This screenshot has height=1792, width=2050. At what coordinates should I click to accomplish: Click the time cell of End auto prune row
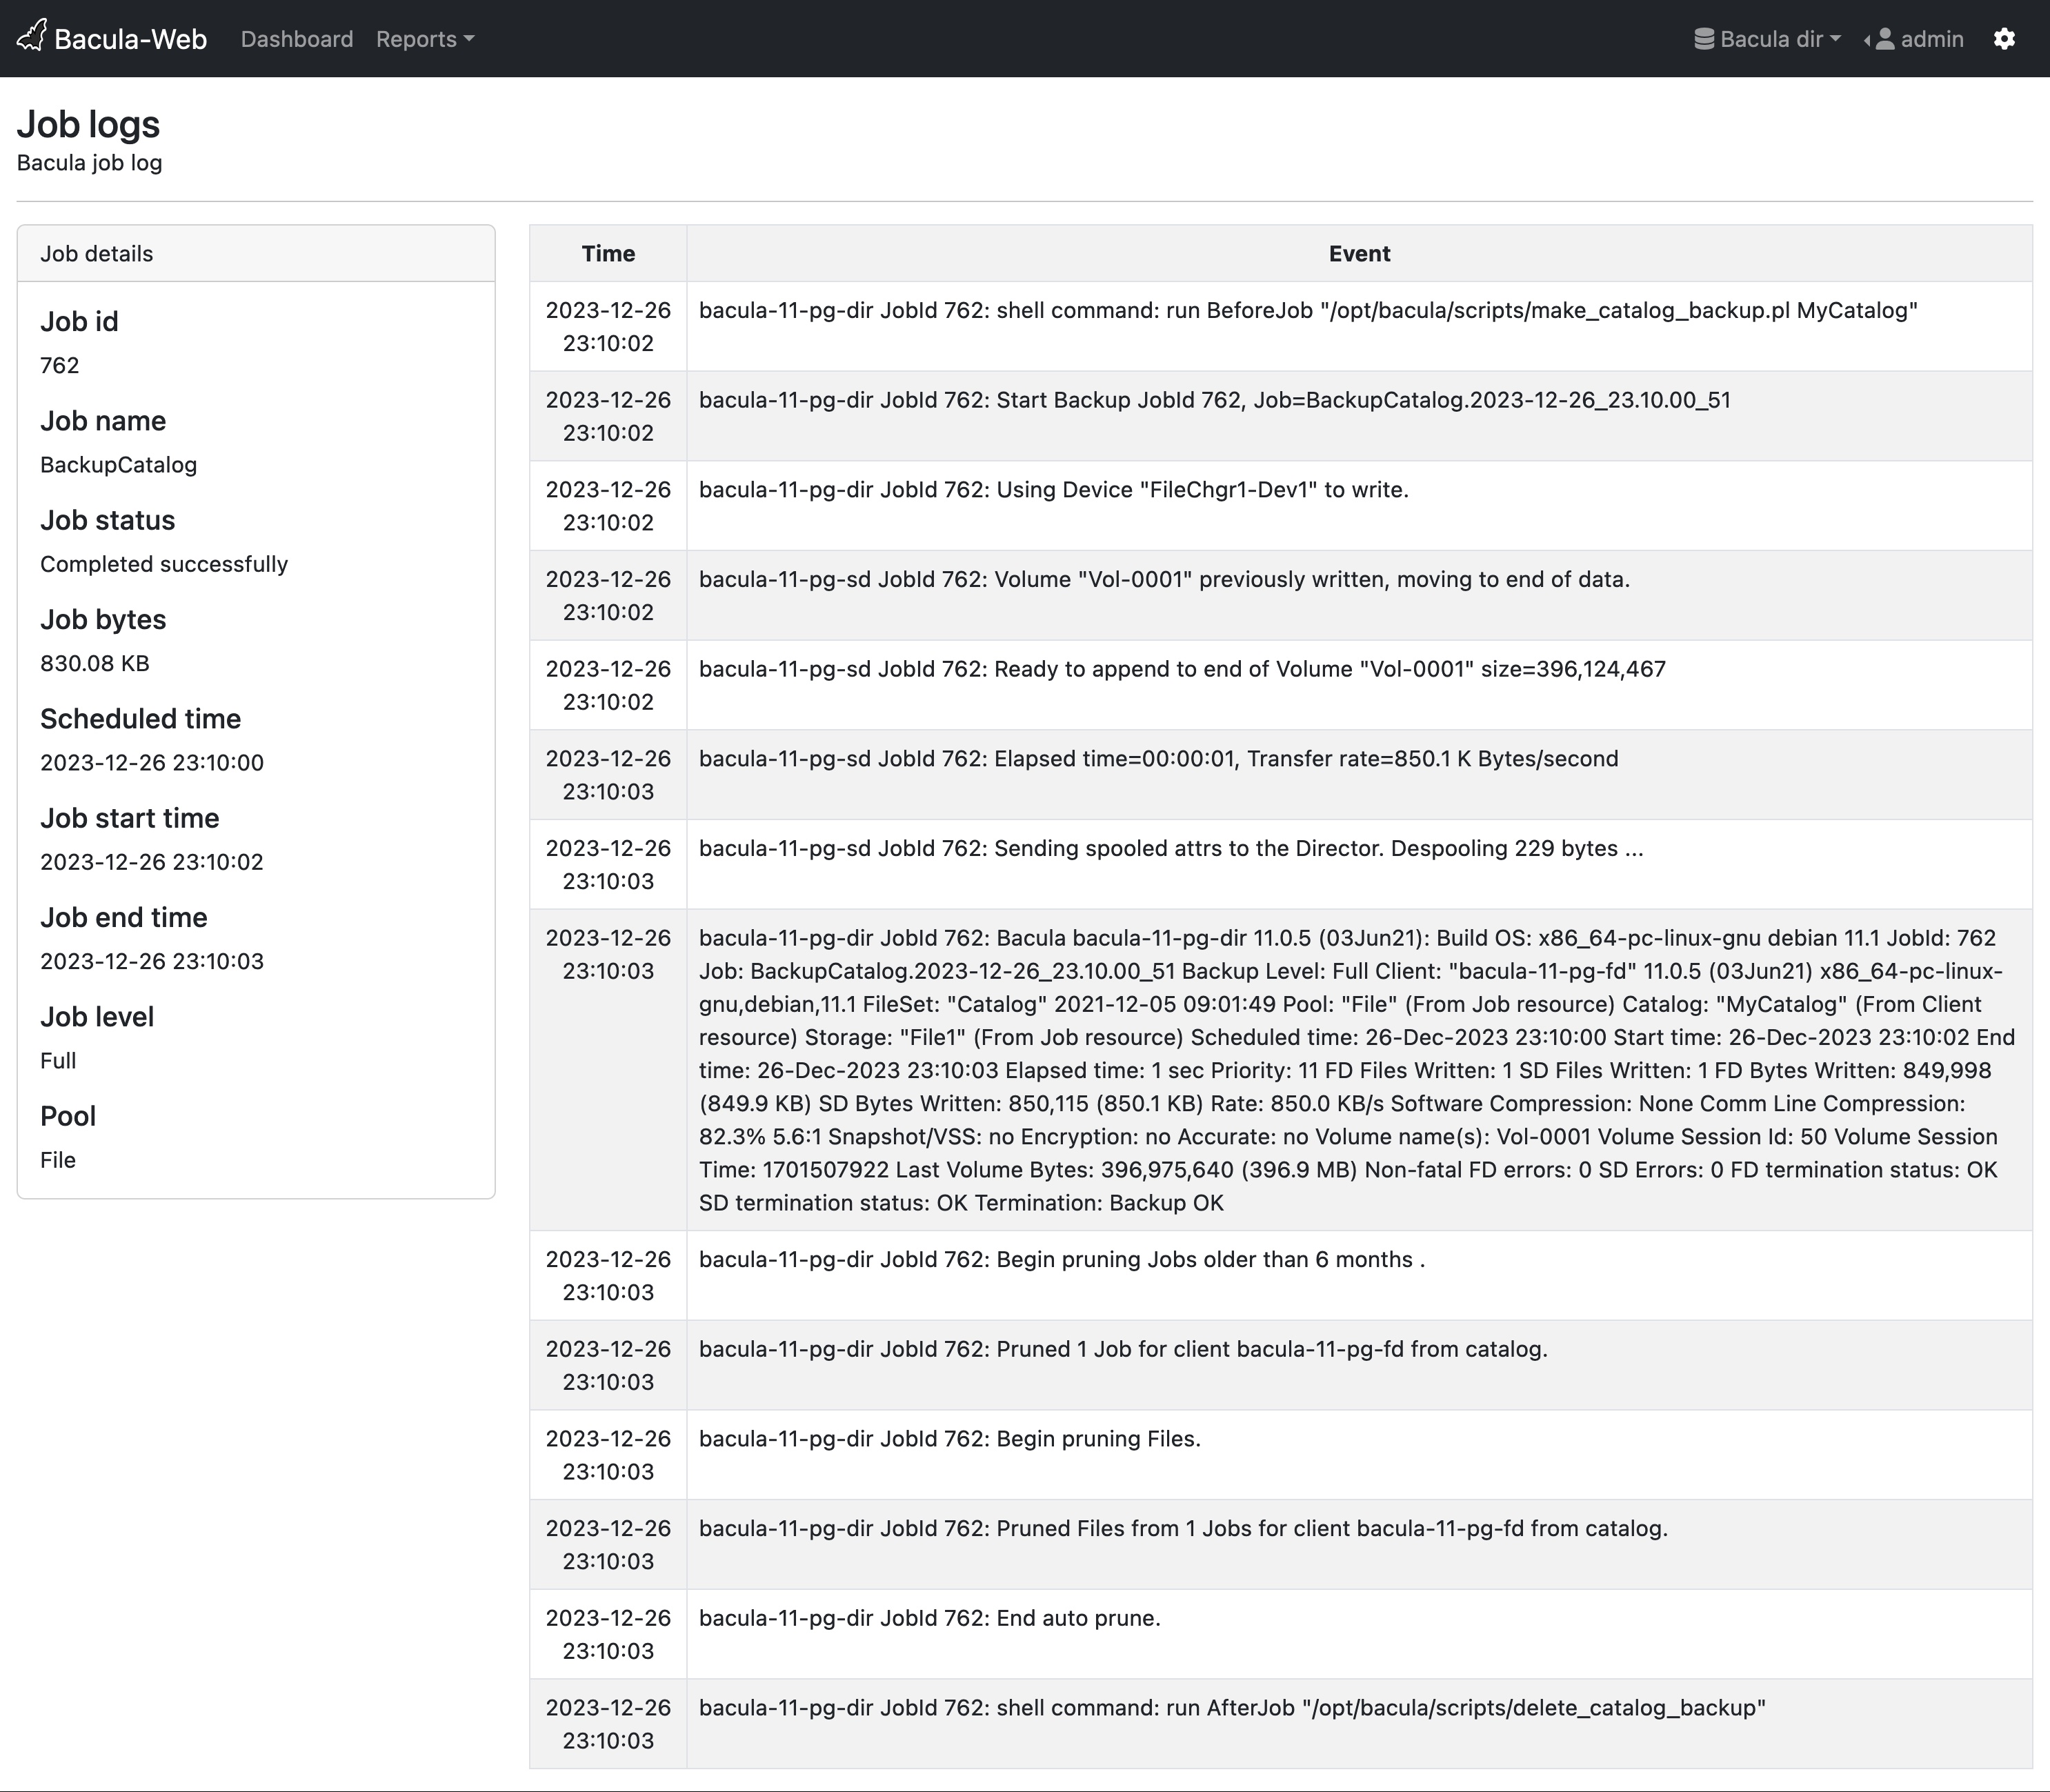(x=608, y=1635)
